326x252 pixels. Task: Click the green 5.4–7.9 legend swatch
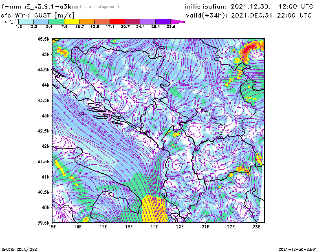tap(56, 22)
